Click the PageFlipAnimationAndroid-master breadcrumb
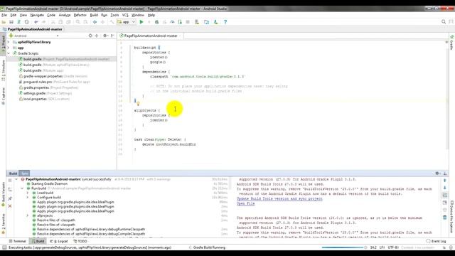 coord(33,29)
